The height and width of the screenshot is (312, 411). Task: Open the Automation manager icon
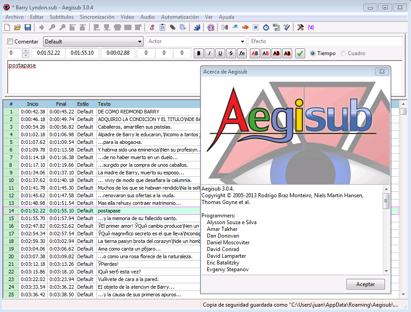pyautogui.click(x=197, y=27)
